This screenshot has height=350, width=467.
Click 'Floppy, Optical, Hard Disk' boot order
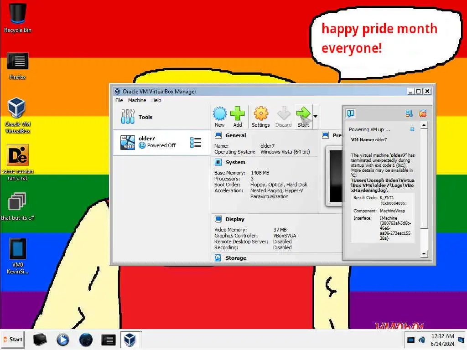pyautogui.click(x=279, y=185)
